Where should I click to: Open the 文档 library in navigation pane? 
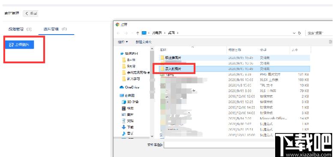click(128, 121)
